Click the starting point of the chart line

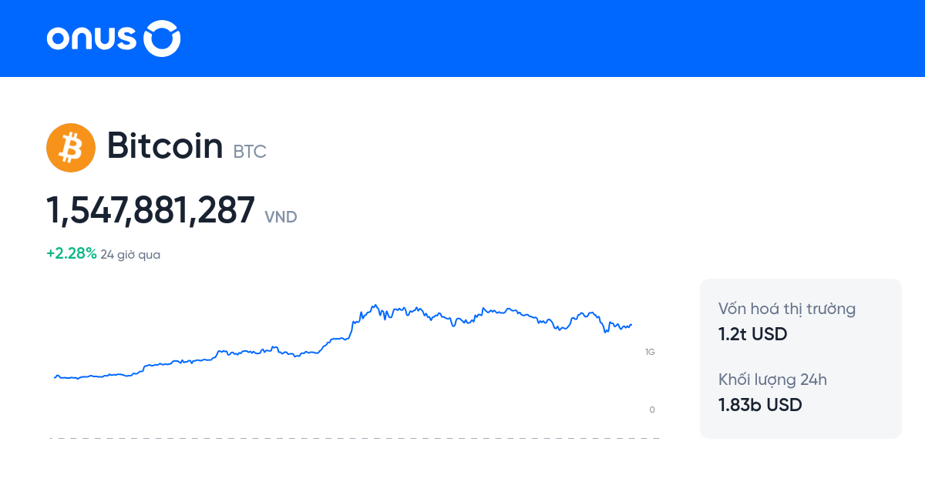click(x=55, y=377)
